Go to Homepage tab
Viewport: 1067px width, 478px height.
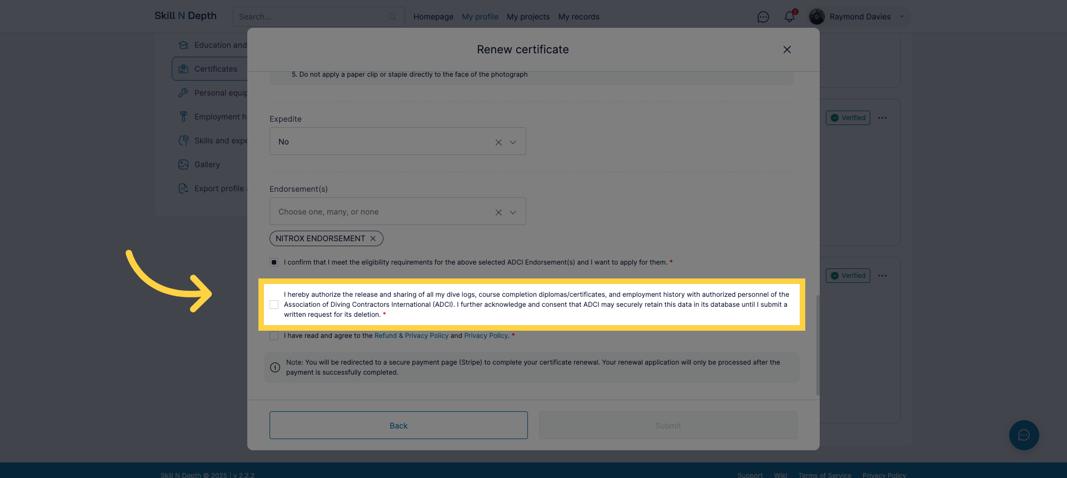coord(433,17)
